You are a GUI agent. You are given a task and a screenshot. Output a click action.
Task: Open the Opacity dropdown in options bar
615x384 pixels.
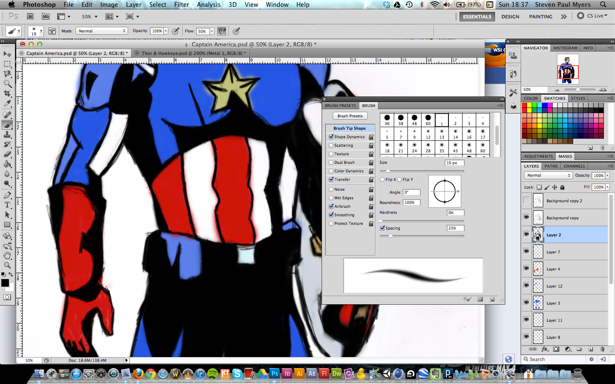pos(166,31)
